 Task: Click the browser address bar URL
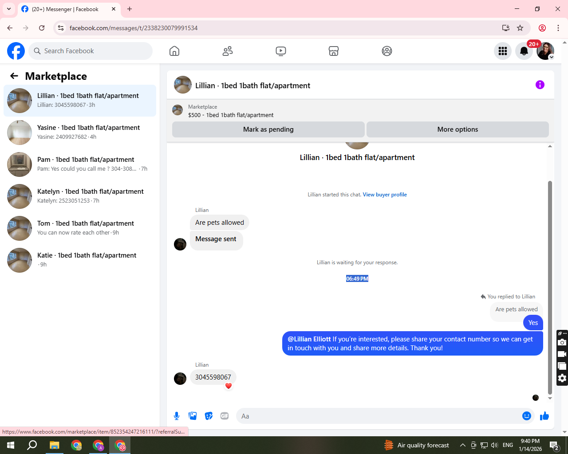134,28
